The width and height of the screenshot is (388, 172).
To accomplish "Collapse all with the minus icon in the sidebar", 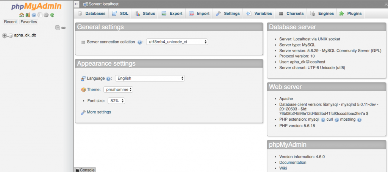I will click(58, 28).
